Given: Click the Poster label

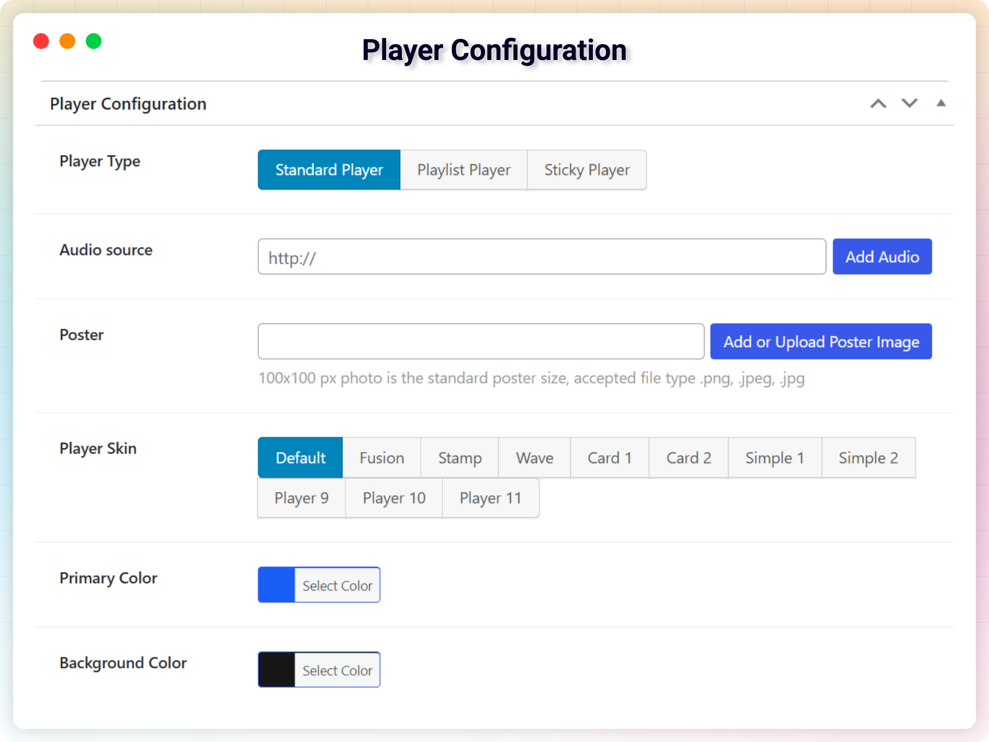Looking at the screenshot, I should pos(82,335).
